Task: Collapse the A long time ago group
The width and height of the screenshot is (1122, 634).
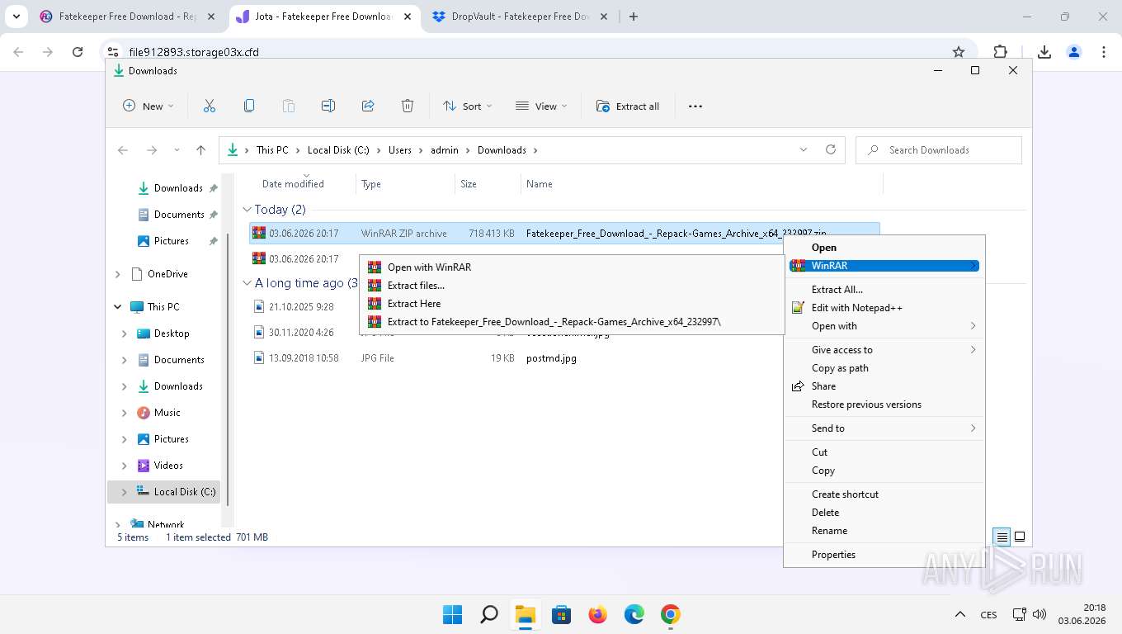Action: pos(247,283)
